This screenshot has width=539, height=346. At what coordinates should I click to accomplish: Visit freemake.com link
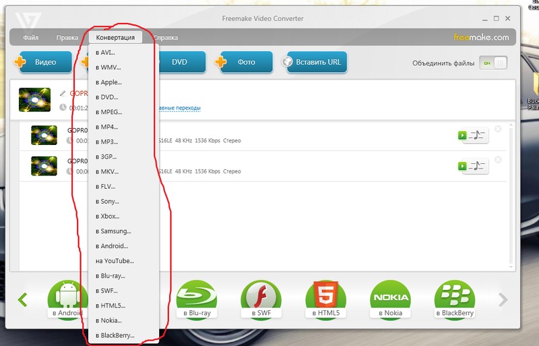coord(481,37)
